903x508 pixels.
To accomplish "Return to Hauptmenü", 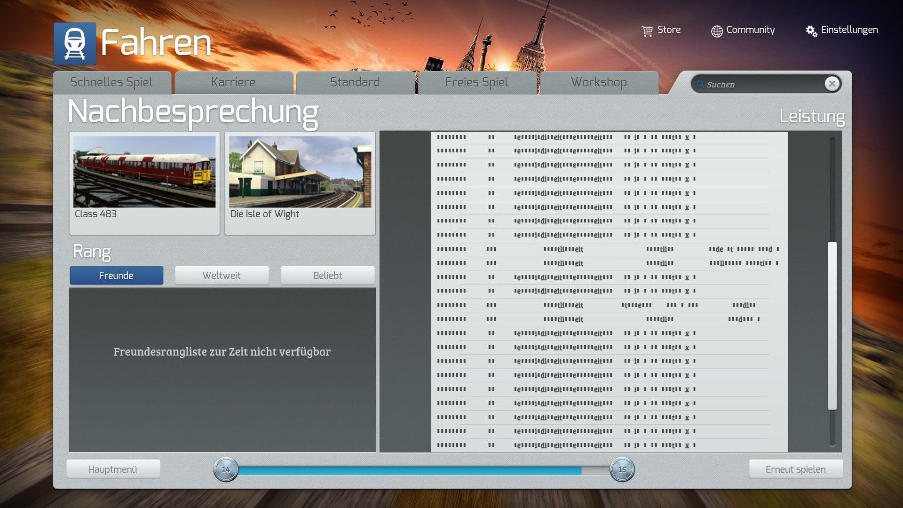I will [113, 469].
